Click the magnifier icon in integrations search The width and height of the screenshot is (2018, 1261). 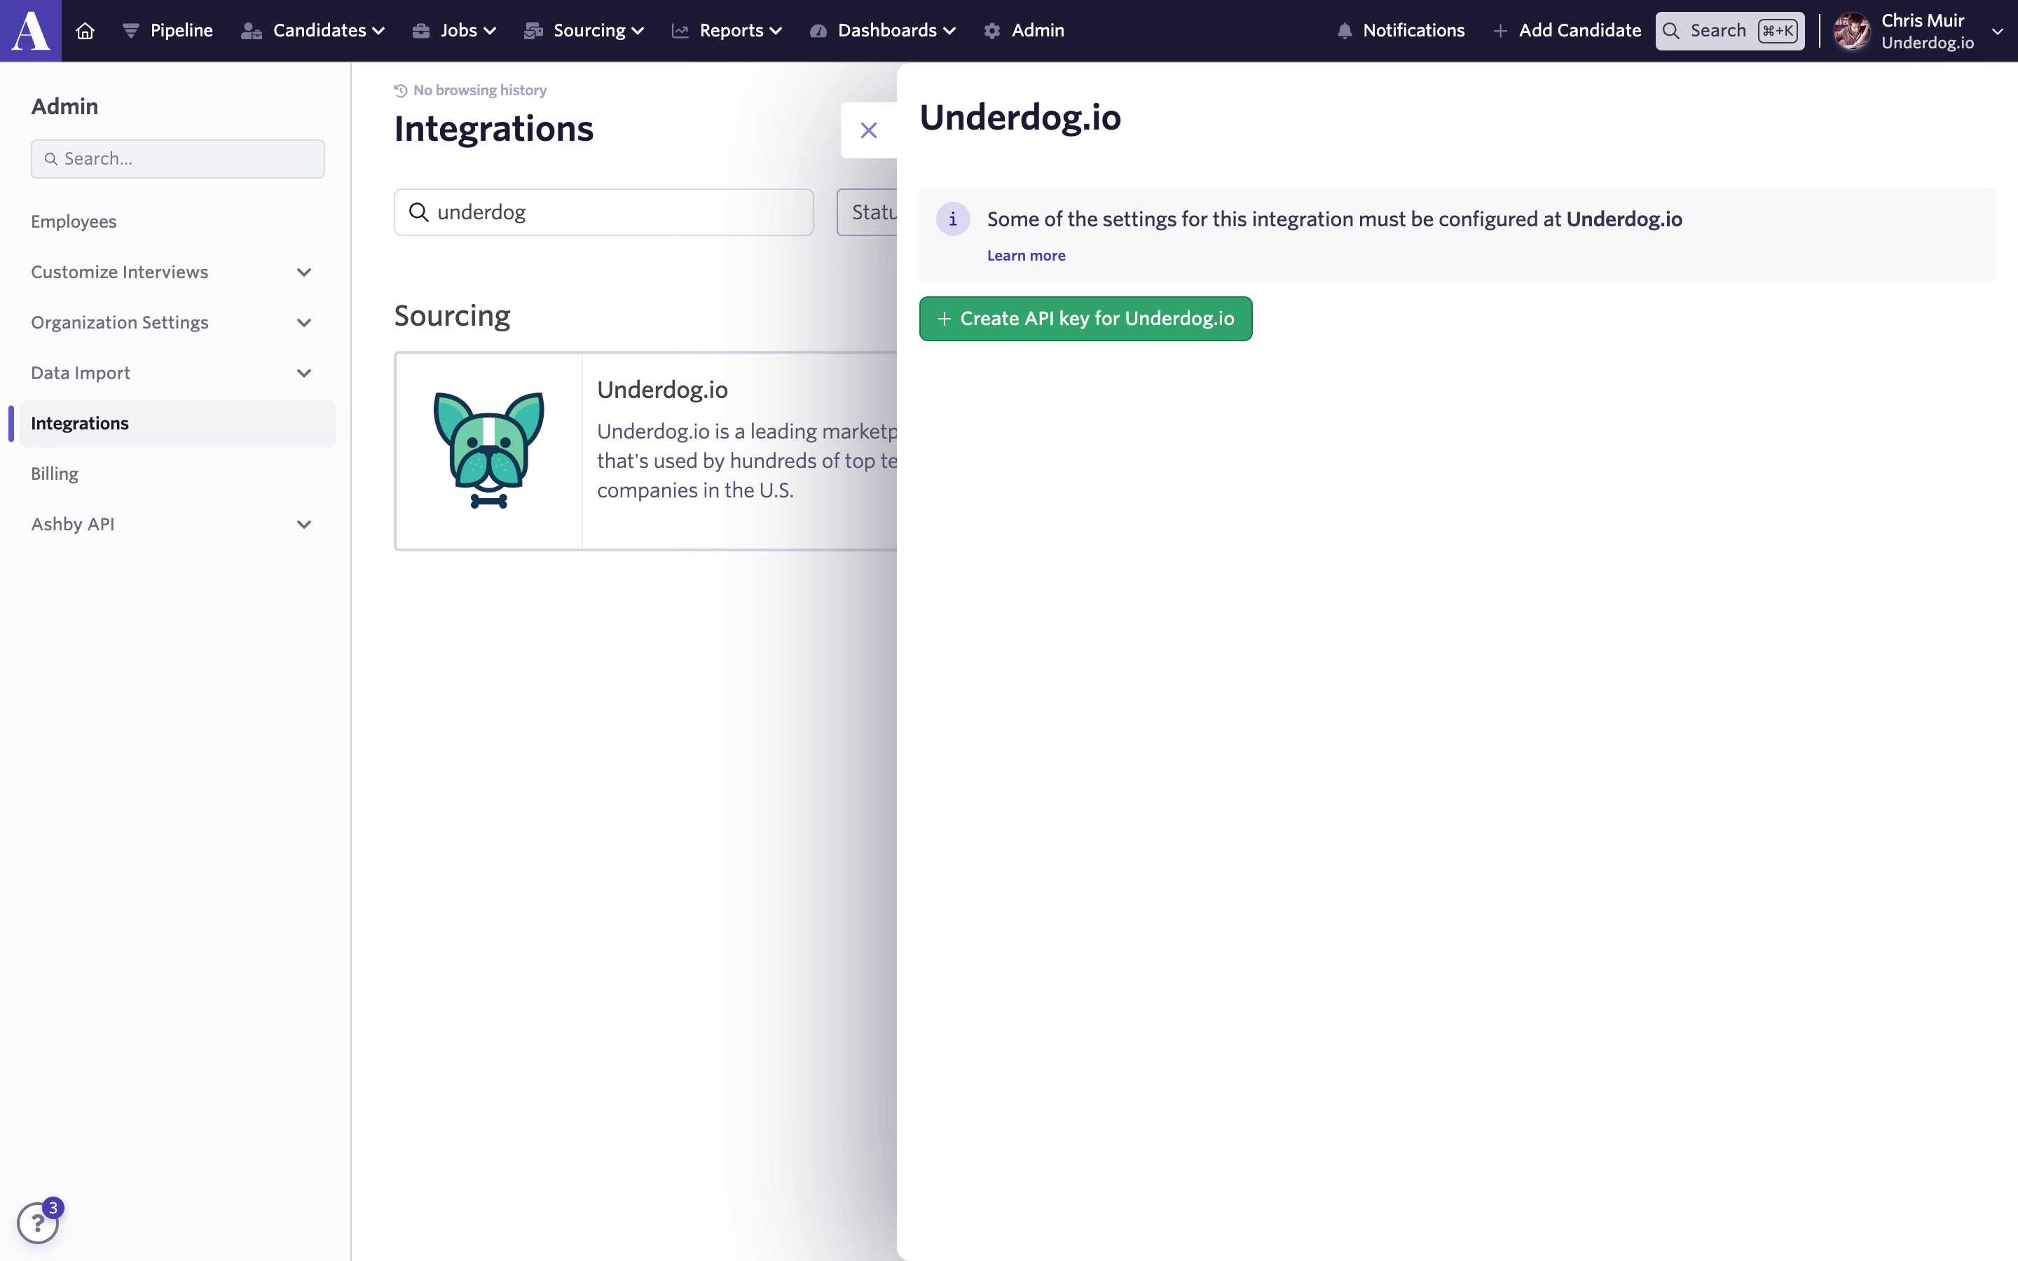pyautogui.click(x=418, y=212)
